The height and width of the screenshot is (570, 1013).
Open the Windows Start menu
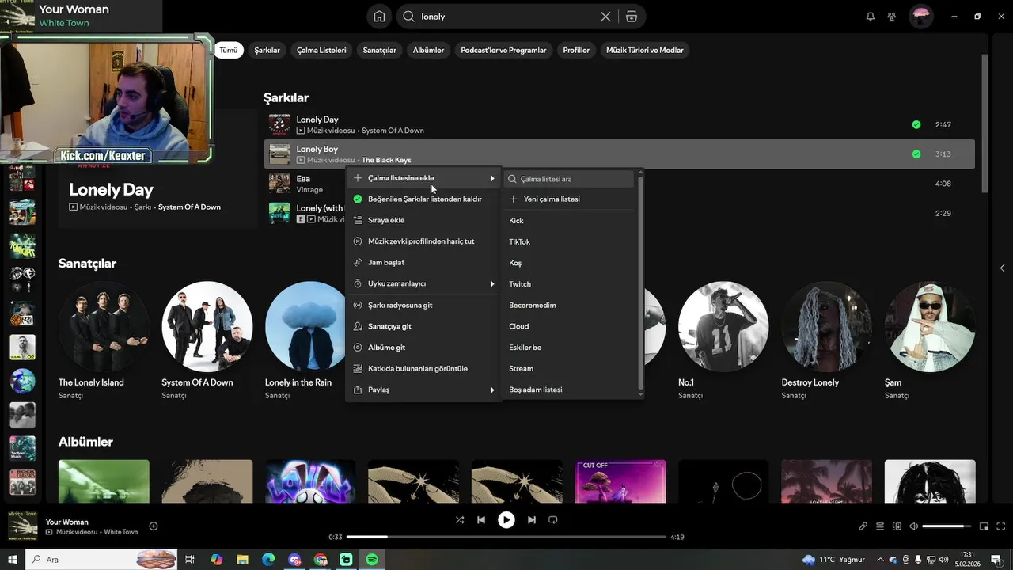click(x=12, y=560)
